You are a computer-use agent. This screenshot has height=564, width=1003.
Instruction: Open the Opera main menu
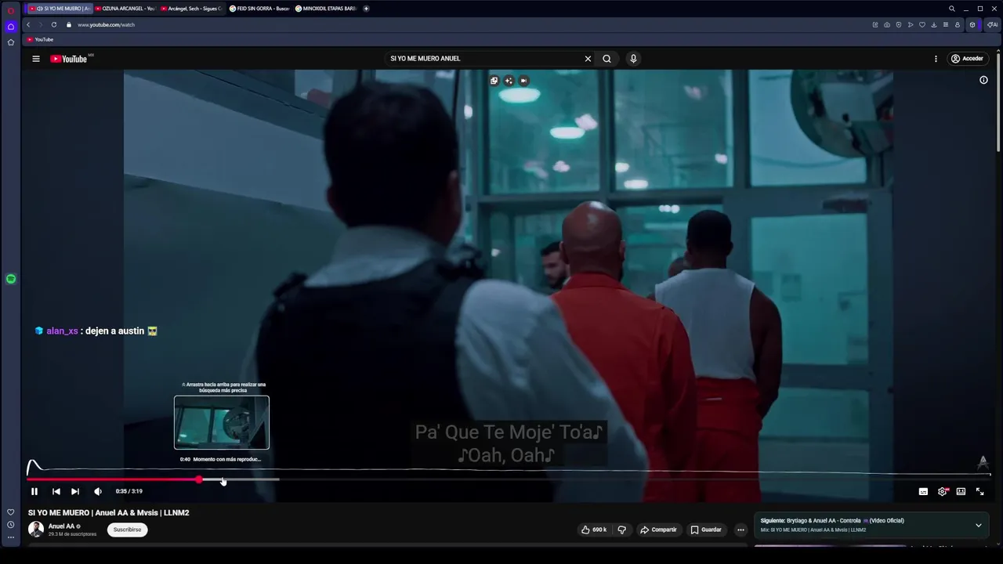[x=11, y=11]
